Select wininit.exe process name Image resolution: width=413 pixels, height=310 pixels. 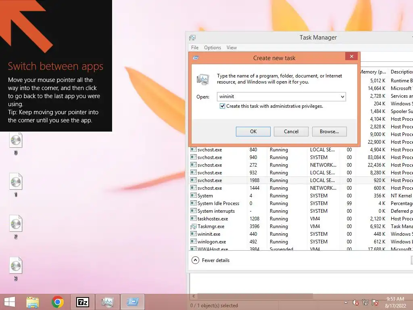[x=209, y=234]
